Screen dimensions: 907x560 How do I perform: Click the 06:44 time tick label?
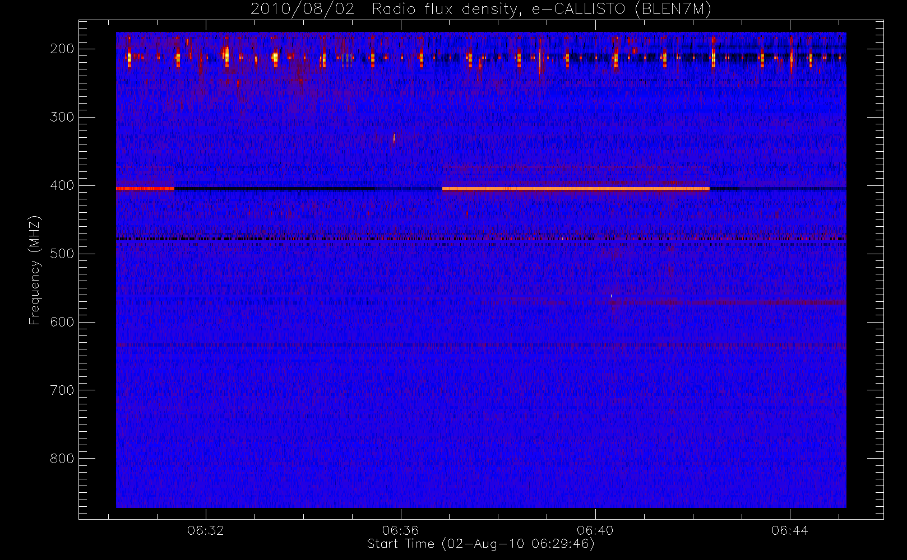(790, 530)
